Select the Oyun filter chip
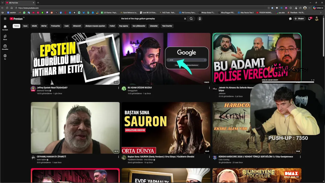Screen dimensions: 325x183 (25, 26)
